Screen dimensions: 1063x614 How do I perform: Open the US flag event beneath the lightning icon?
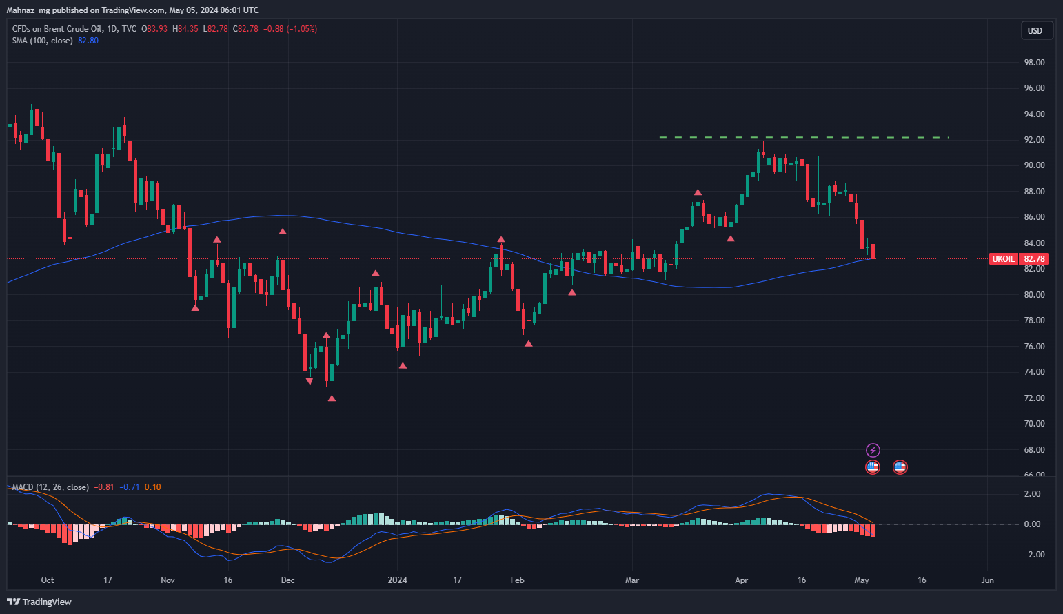click(x=873, y=467)
